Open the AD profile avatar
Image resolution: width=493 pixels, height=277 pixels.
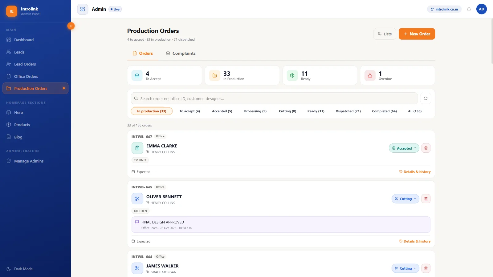tap(482, 9)
